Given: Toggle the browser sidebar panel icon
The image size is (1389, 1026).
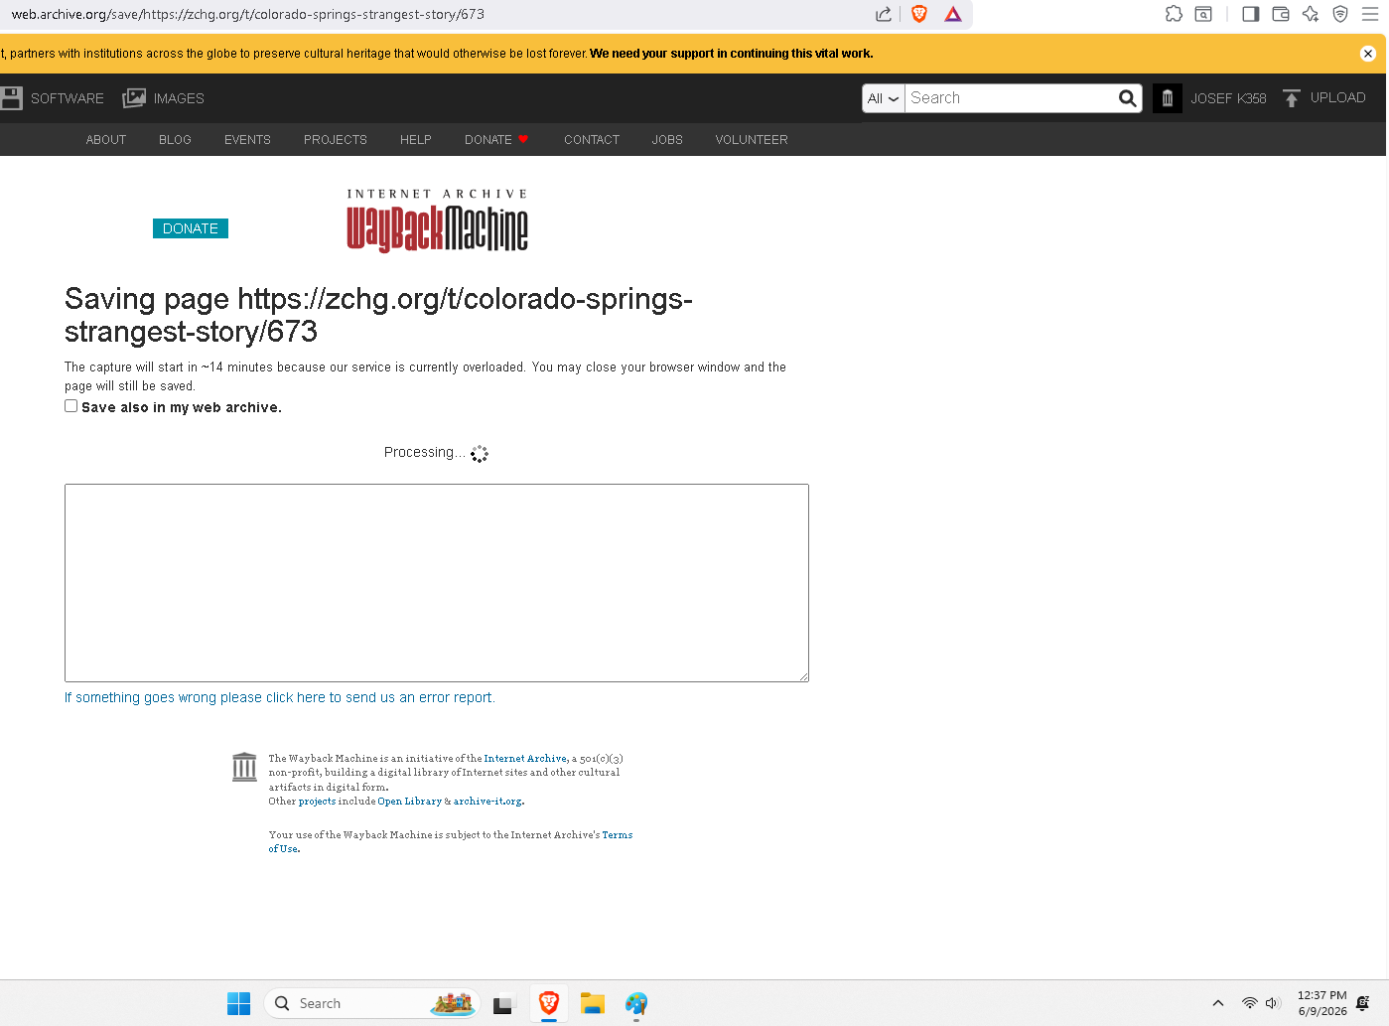Looking at the screenshot, I should 1251,14.
